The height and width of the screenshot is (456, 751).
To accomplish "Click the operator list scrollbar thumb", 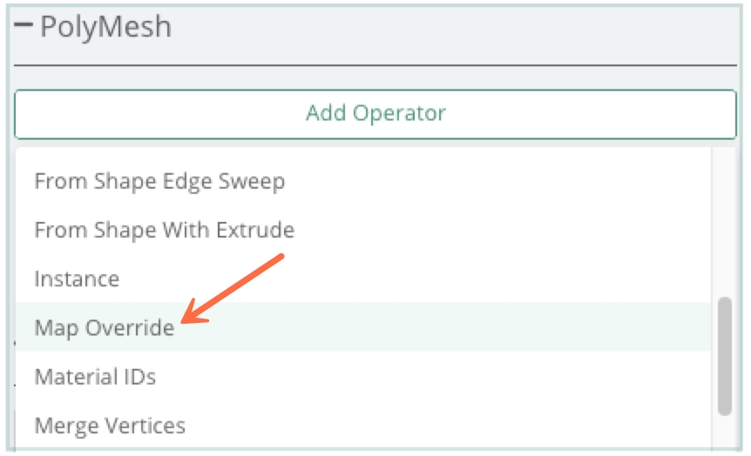I will pos(725,357).
